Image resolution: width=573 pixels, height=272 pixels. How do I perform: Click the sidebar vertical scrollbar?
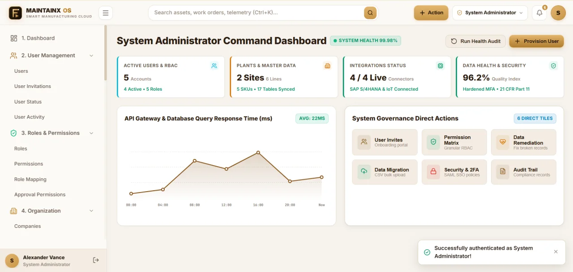click(106, 53)
